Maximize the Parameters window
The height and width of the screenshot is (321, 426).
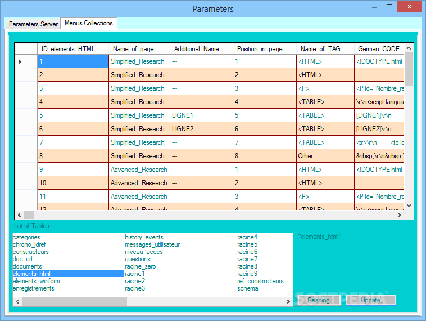point(389,7)
